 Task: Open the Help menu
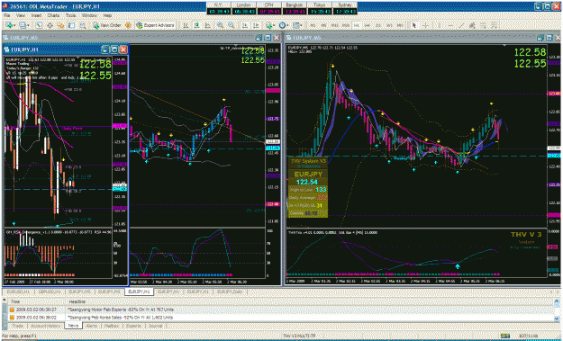click(x=107, y=15)
